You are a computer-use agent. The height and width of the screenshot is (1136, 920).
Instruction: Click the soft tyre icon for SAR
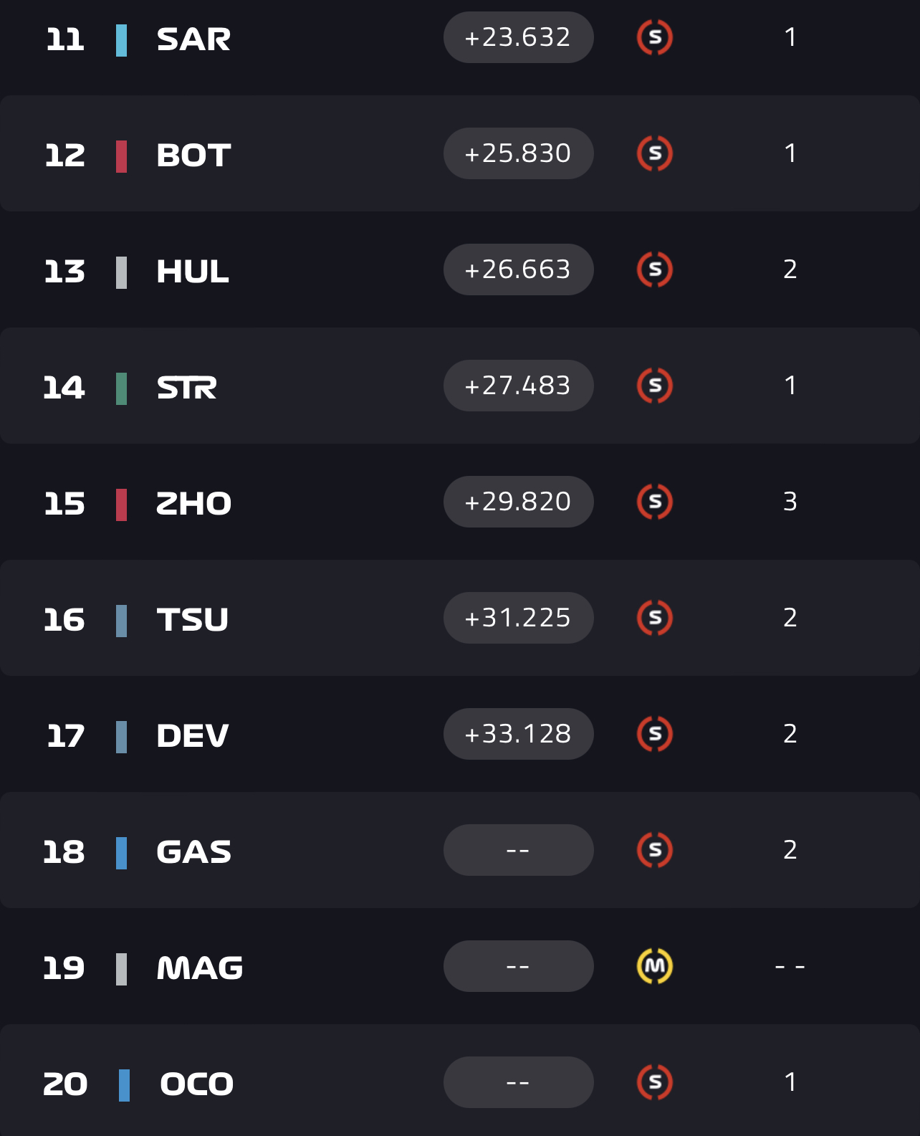tap(654, 37)
